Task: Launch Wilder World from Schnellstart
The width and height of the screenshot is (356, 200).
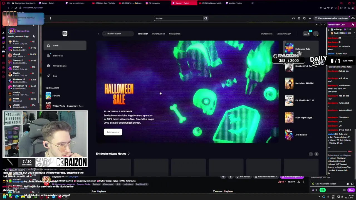Action: (x=65, y=106)
